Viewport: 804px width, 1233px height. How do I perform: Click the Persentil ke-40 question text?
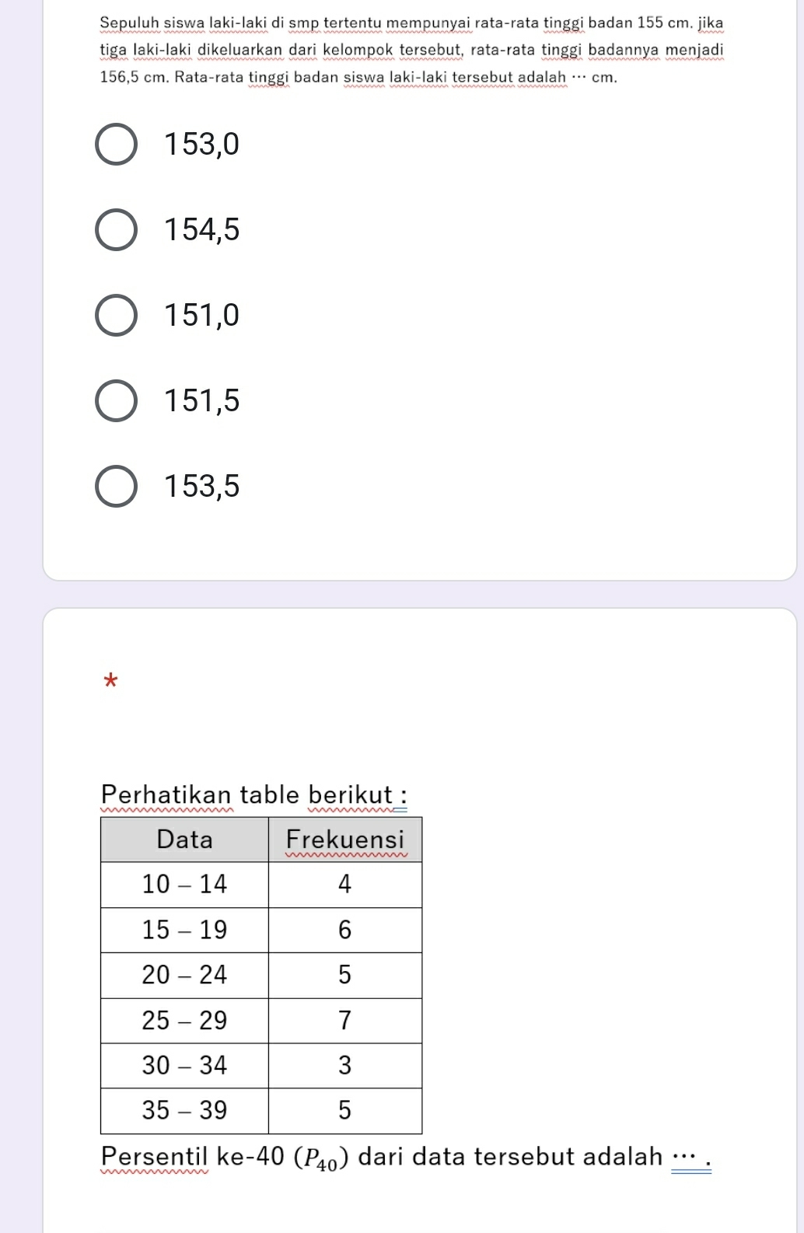[404, 1158]
